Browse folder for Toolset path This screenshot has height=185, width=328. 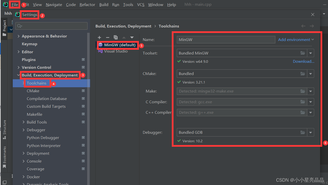303,53
